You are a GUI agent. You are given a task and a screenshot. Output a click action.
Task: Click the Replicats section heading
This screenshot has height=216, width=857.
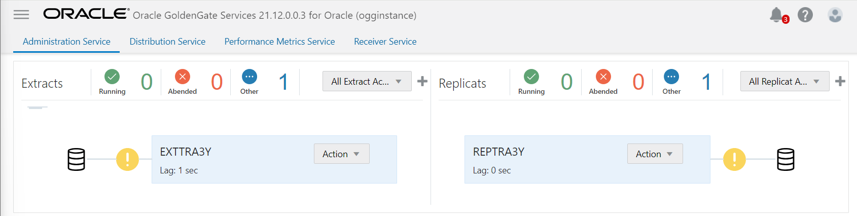pos(462,83)
